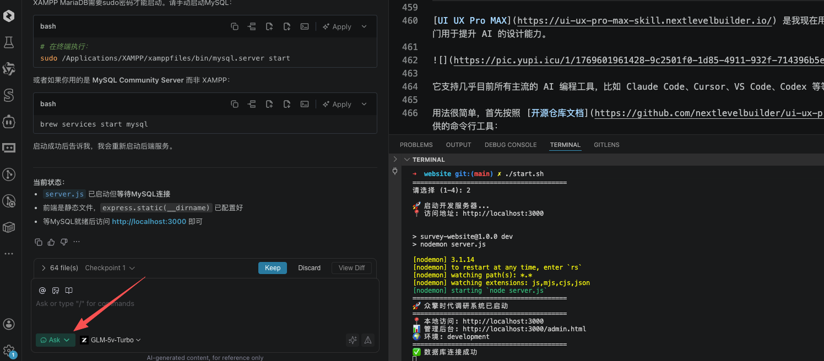The image size is (824, 361).
Task: Open the ui-ux-pro-max-skill URL in editor
Action: (644, 21)
